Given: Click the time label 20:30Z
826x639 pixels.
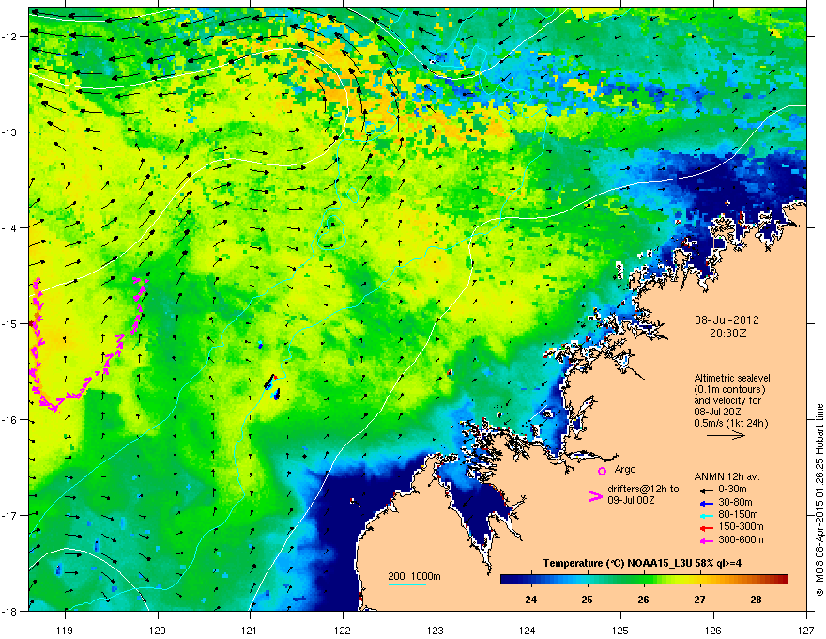Looking at the screenshot, I should pos(727,334).
